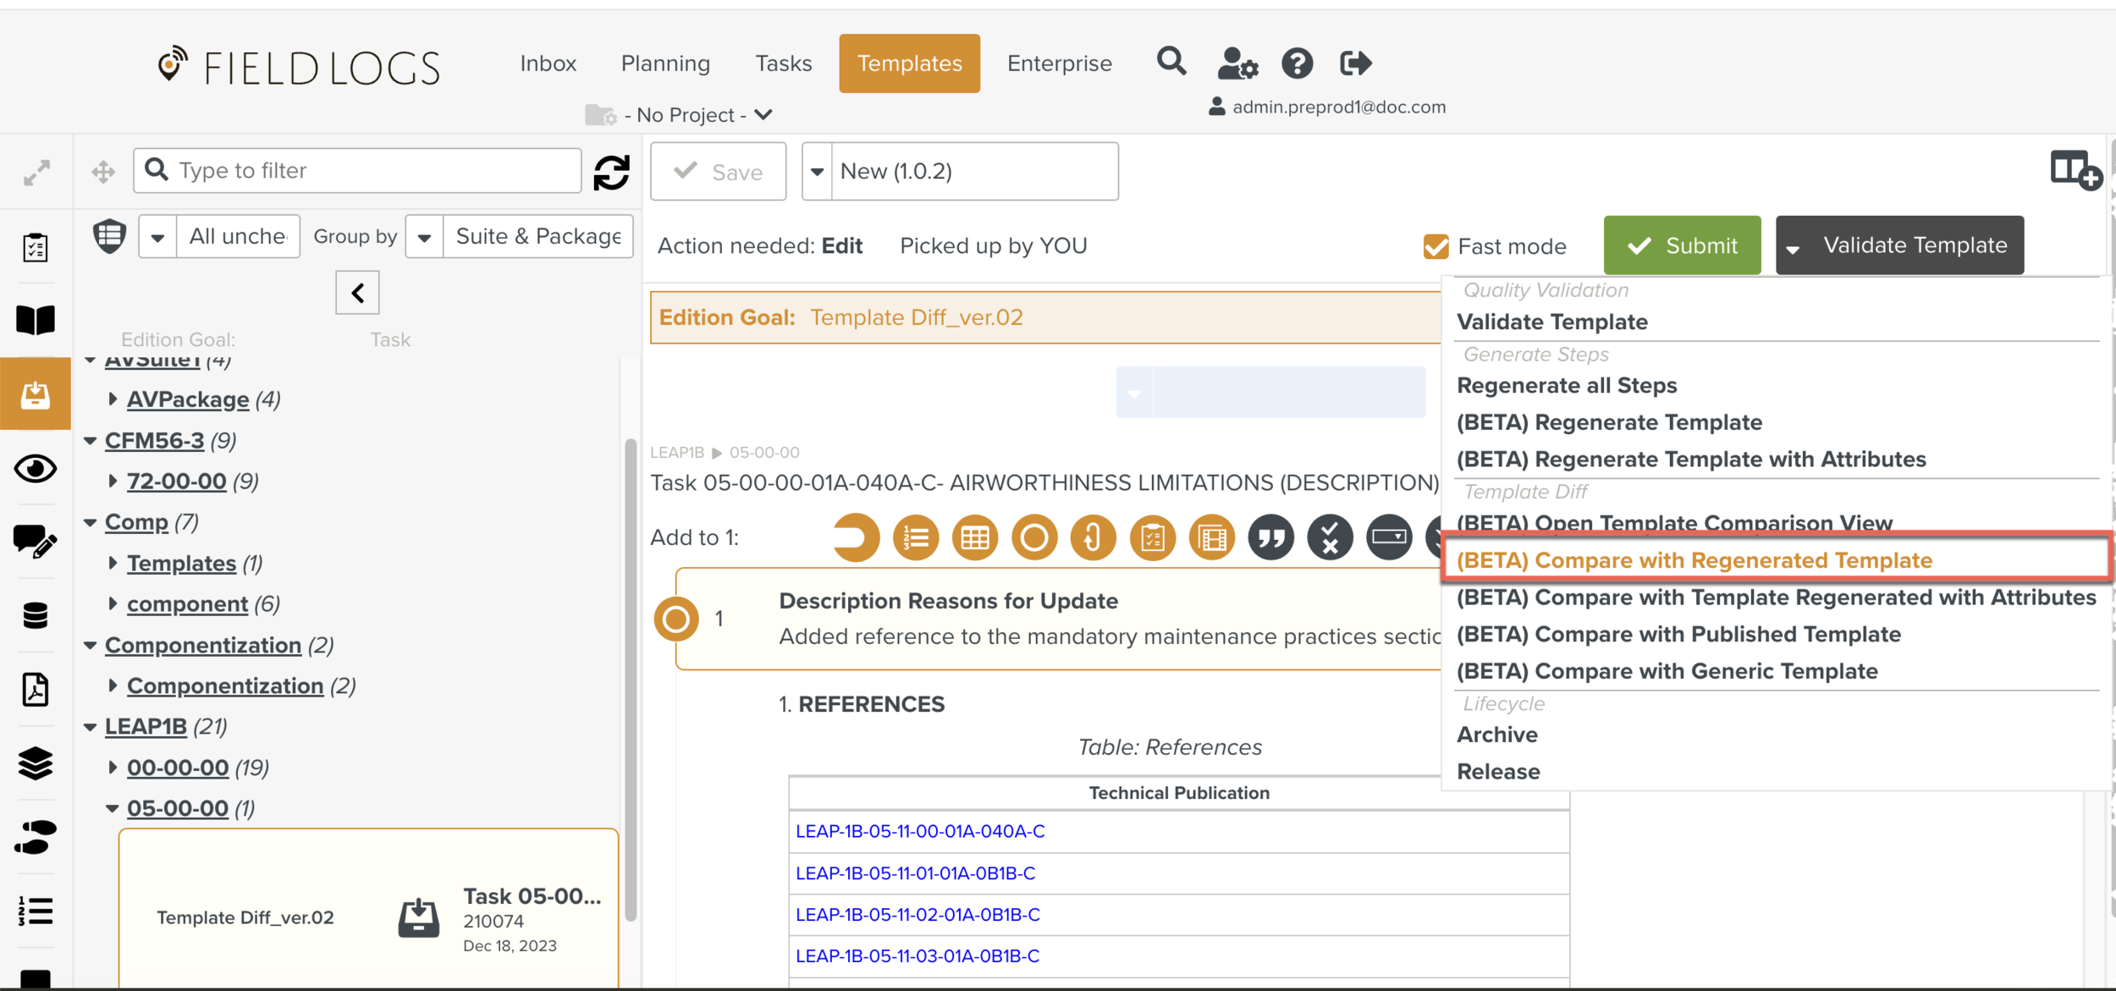Click the help question mark icon
The image size is (2116, 991).
pyautogui.click(x=1297, y=63)
